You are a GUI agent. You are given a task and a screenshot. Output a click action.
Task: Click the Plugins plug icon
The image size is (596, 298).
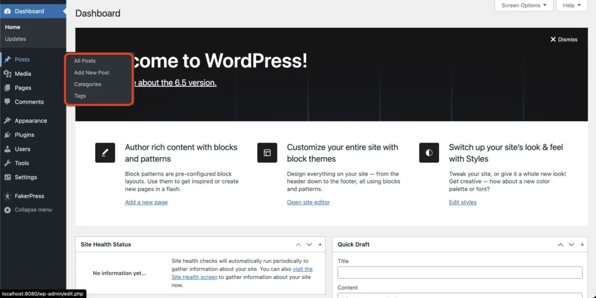coord(8,135)
